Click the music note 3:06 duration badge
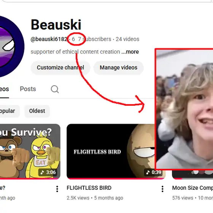 point(48,172)
